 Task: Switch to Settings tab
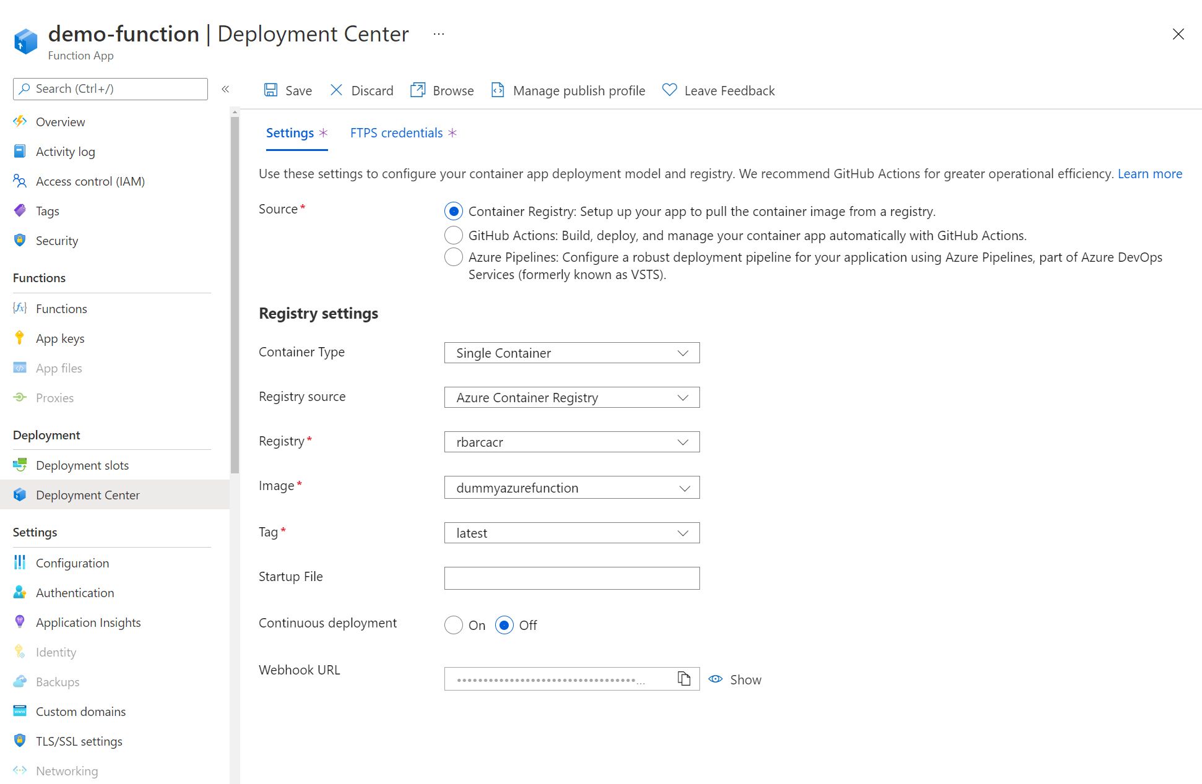(290, 132)
